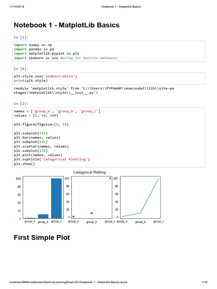Click the In [1] cell prompt
The width and height of the screenshot is (217, 289).
point(21,37)
